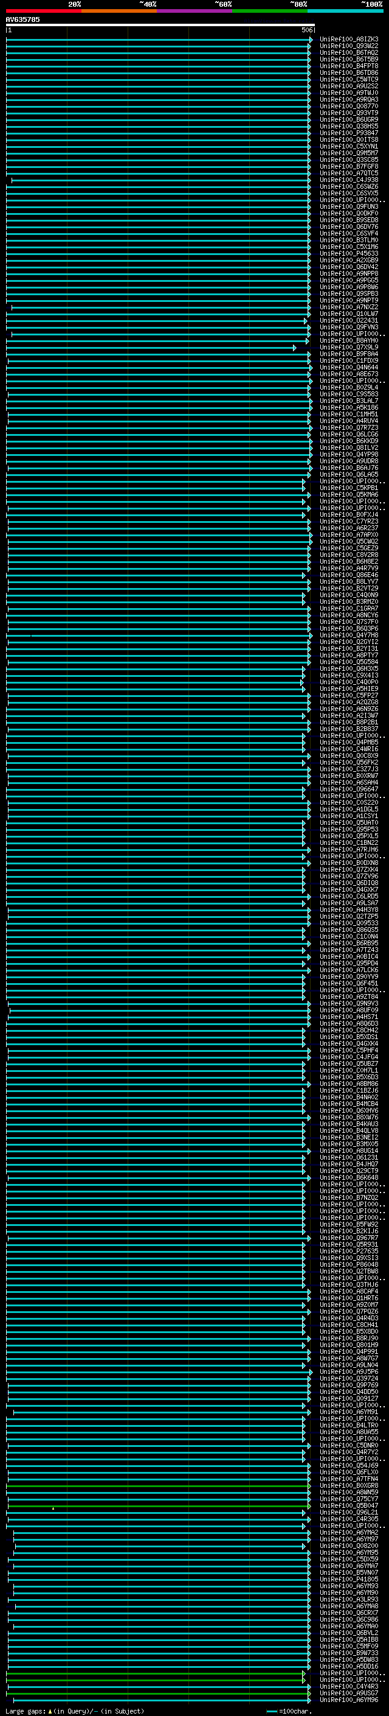Screen dimensions: 389x1716
Task: Select the UniRef100_Q6BVL2 entry
Action: (x=349, y=1634)
